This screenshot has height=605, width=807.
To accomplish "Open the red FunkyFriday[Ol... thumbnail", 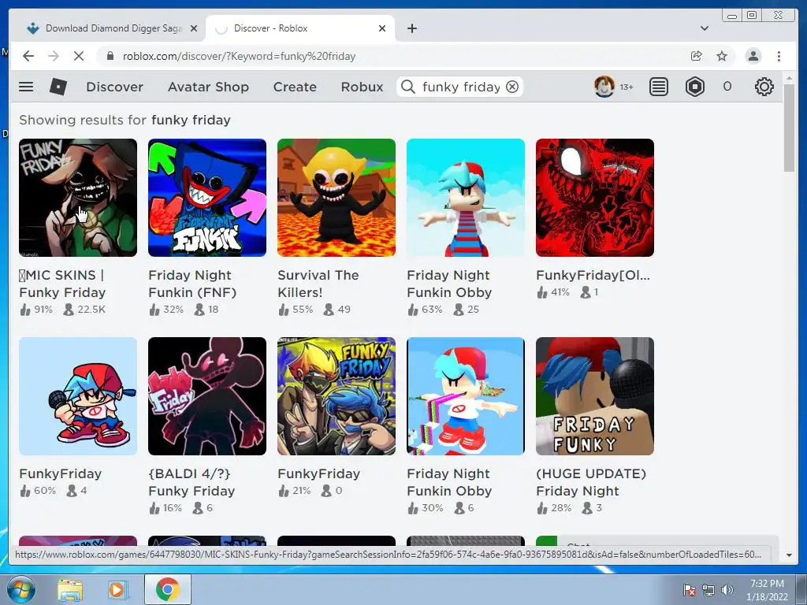I will click(x=595, y=198).
